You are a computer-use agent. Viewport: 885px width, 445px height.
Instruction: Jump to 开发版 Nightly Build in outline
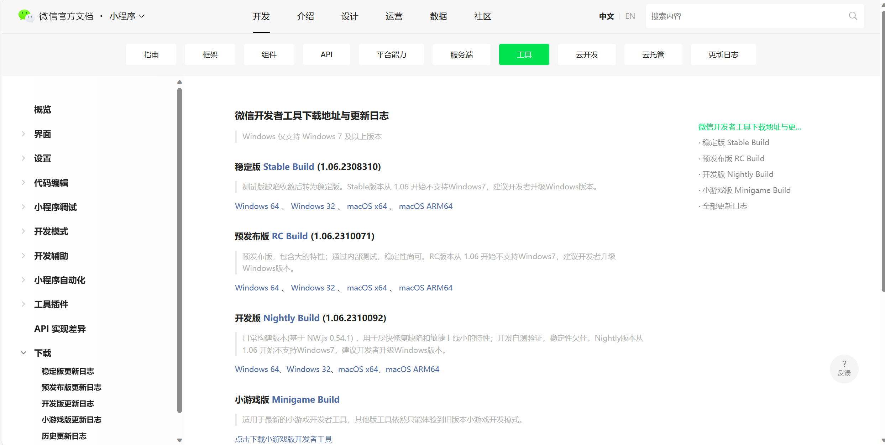(738, 174)
